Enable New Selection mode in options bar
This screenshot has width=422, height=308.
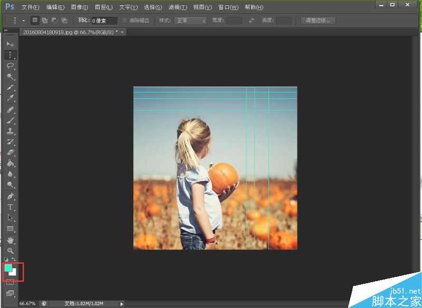click(x=35, y=21)
